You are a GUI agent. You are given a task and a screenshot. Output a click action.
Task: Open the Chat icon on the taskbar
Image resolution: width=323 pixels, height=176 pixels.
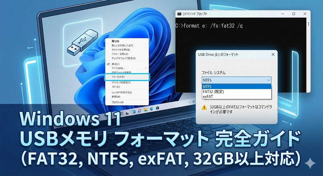click(x=140, y=111)
